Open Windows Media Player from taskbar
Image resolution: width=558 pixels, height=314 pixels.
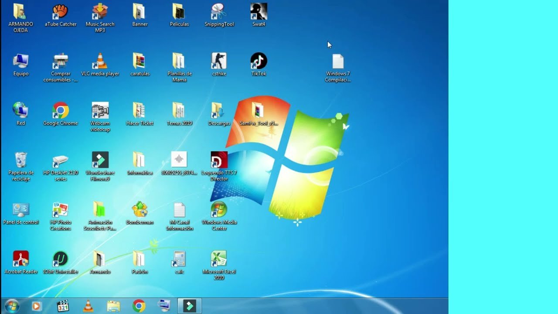click(x=37, y=306)
